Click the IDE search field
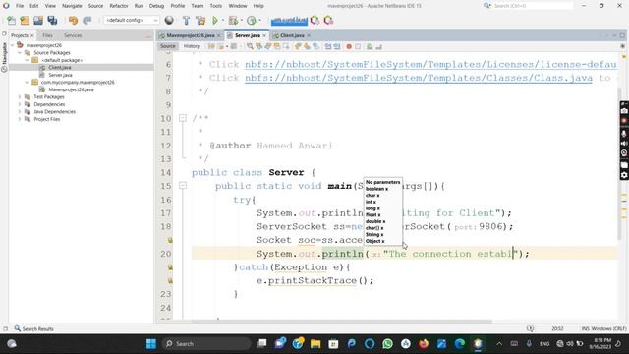This screenshot has width=629, height=354. tap(533, 6)
